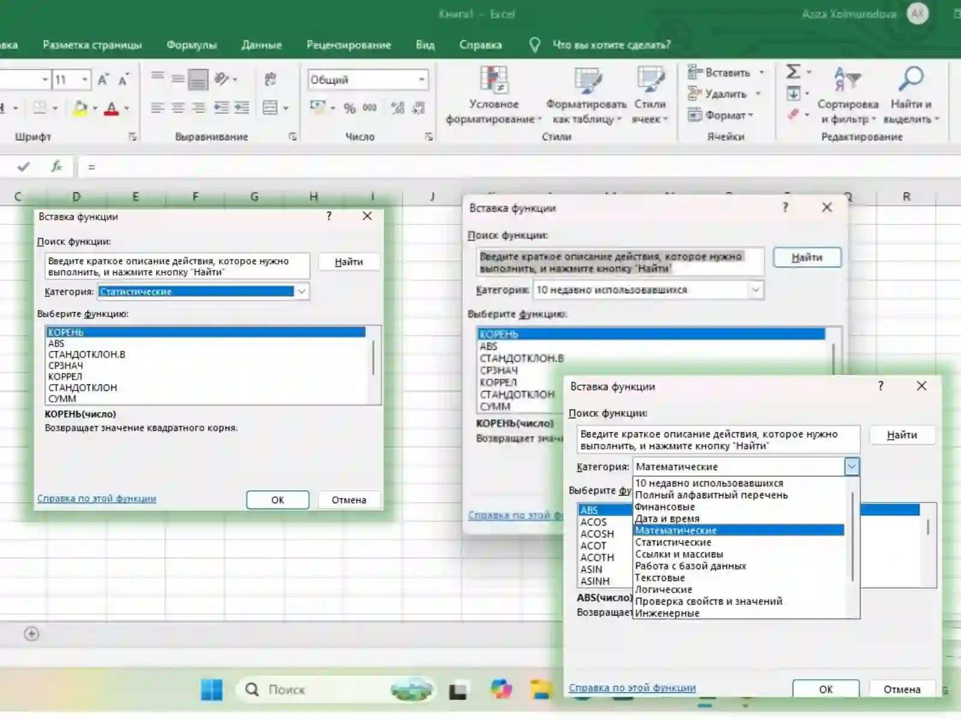Toggle wrap text in cell

(x=270, y=79)
